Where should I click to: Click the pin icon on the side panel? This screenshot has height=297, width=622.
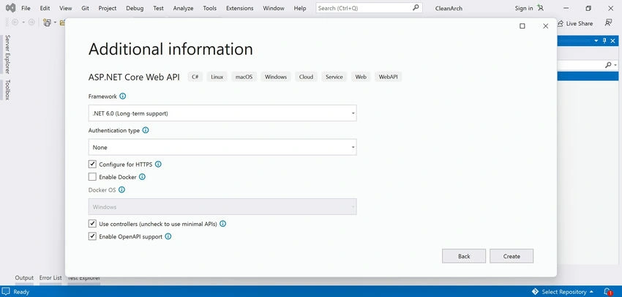click(604, 40)
